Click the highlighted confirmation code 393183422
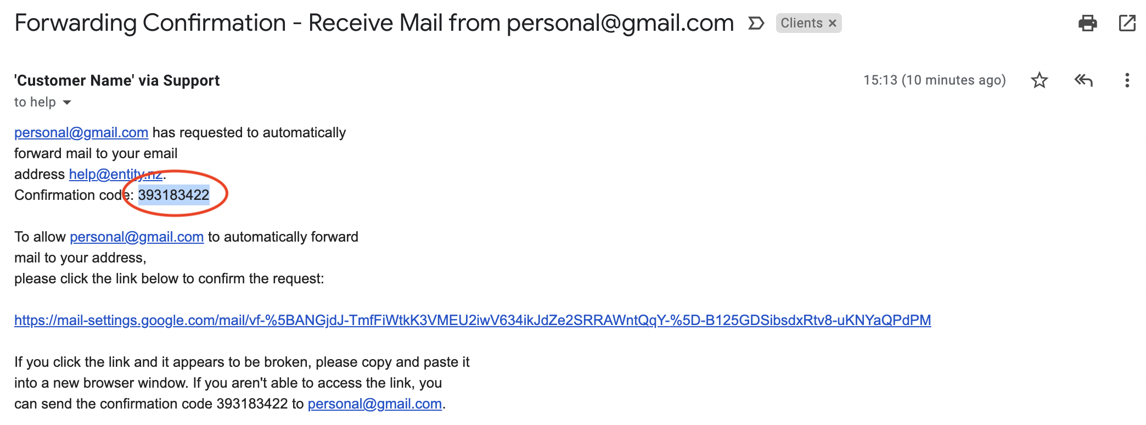 point(173,195)
